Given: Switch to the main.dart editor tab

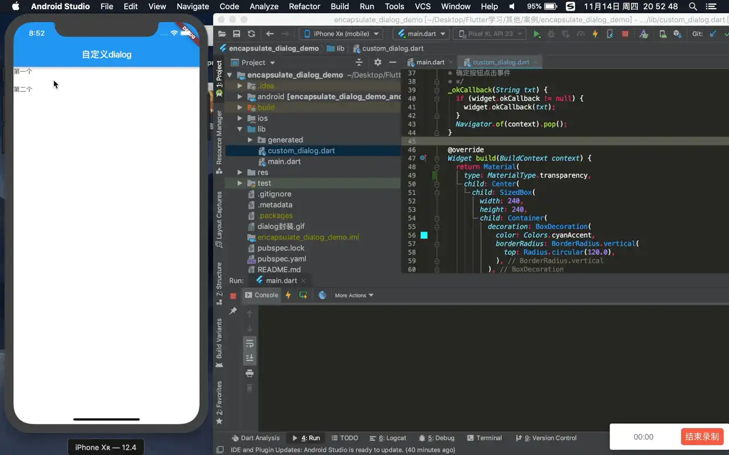Looking at the screenshot, I should pos(430,62).
